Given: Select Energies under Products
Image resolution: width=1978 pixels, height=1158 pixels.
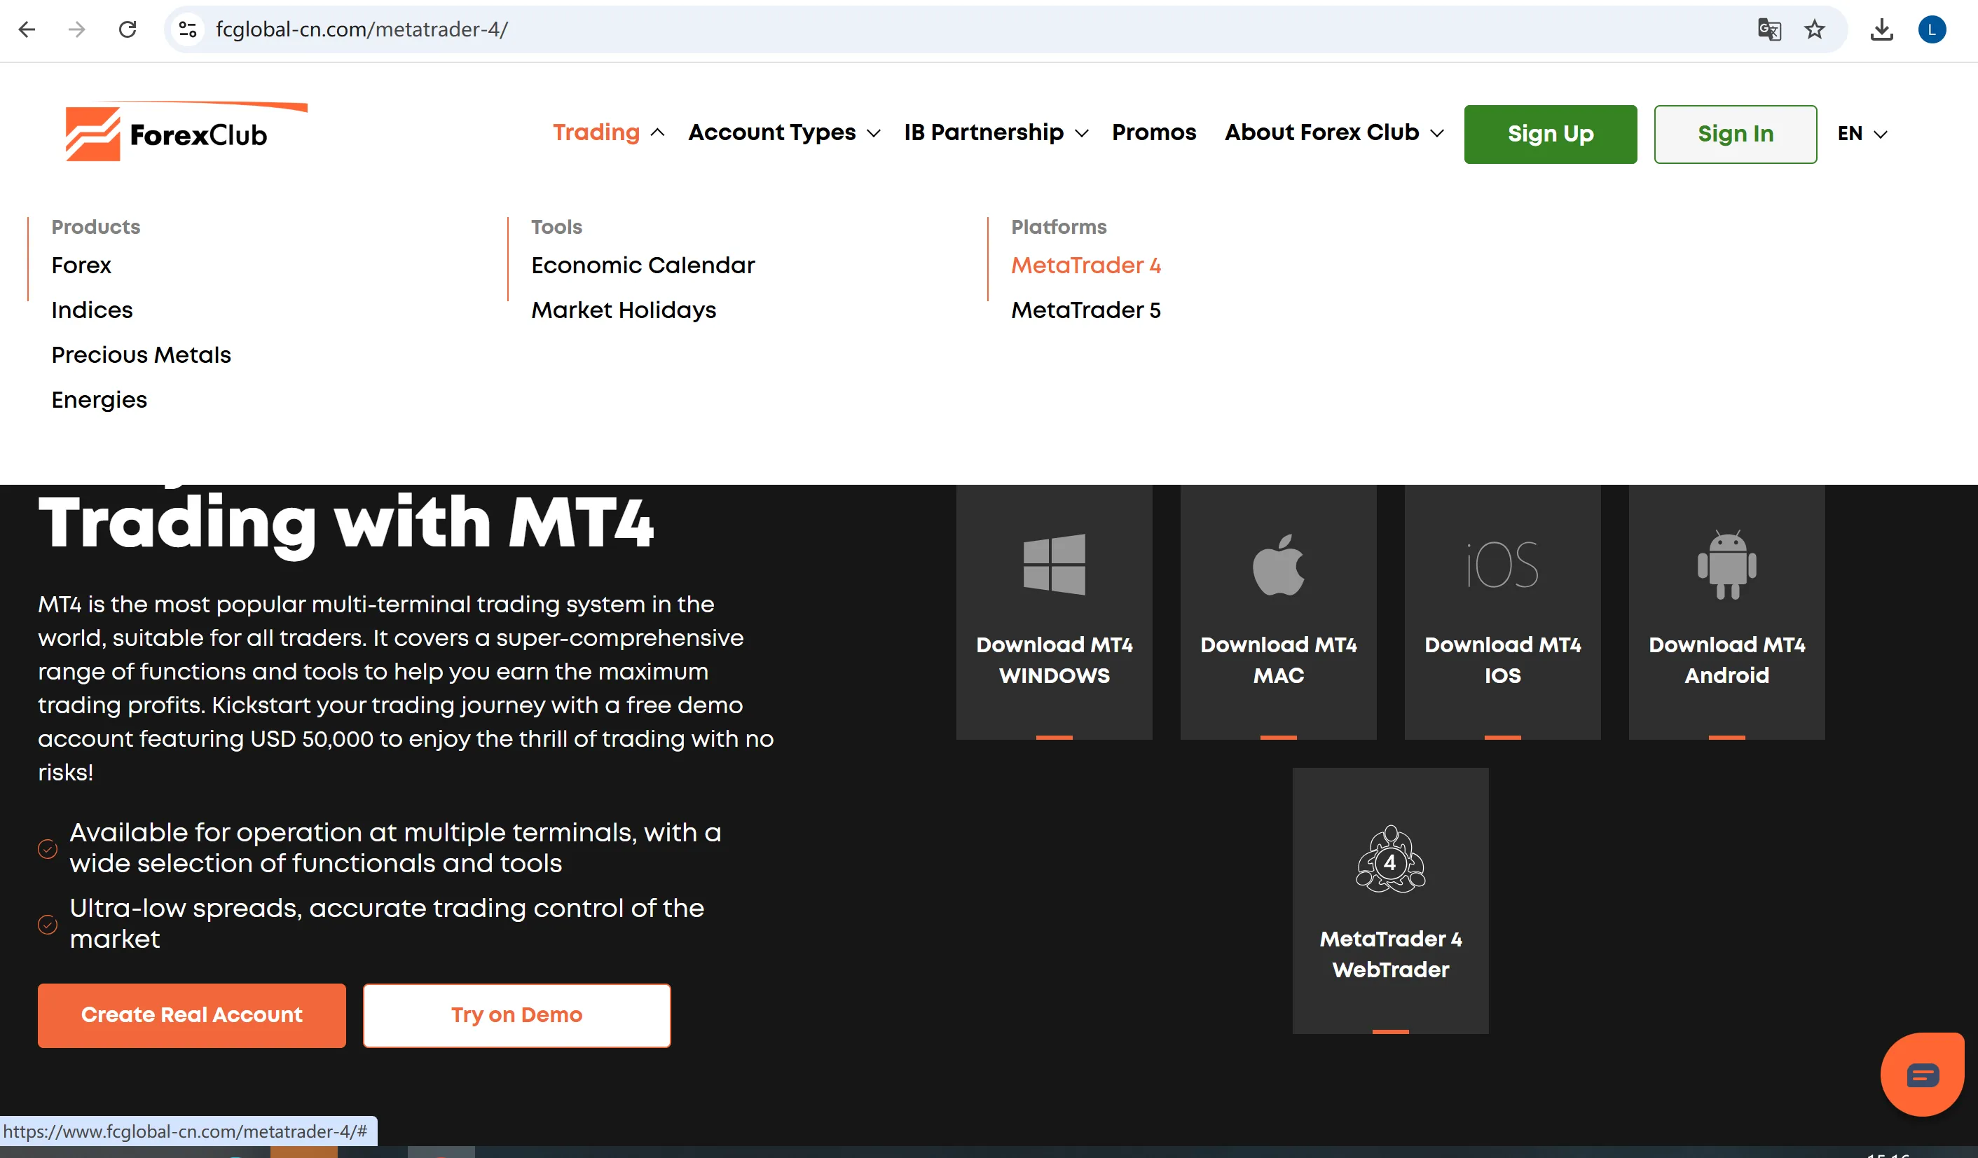Looking at the screenshot, I should [x=99, y=400].
